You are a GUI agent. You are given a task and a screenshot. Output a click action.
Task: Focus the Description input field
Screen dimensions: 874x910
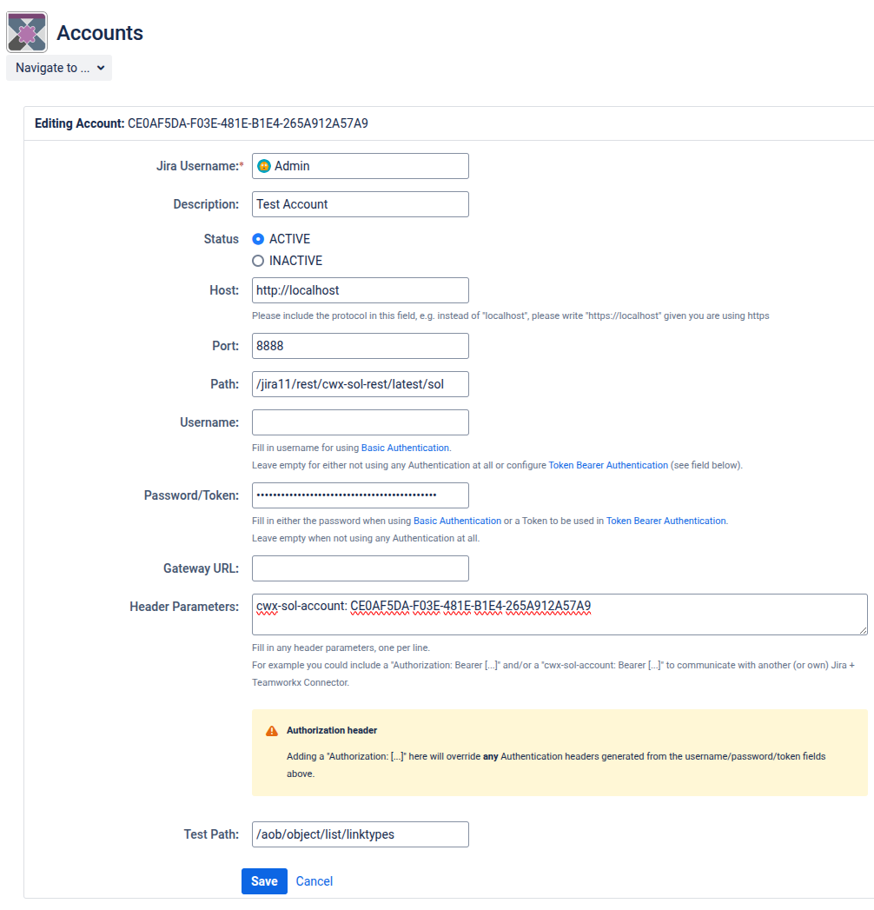361,204
